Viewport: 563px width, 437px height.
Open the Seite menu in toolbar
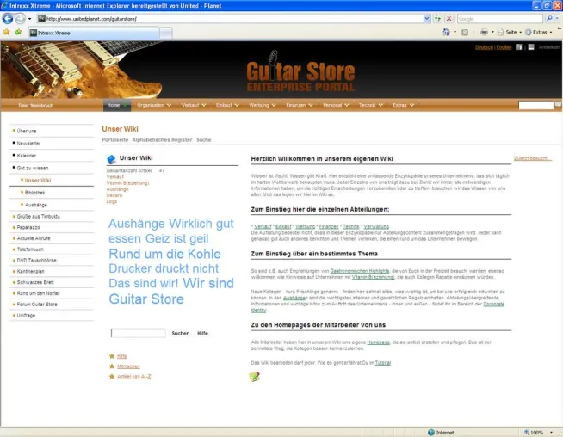click(510, 33)
